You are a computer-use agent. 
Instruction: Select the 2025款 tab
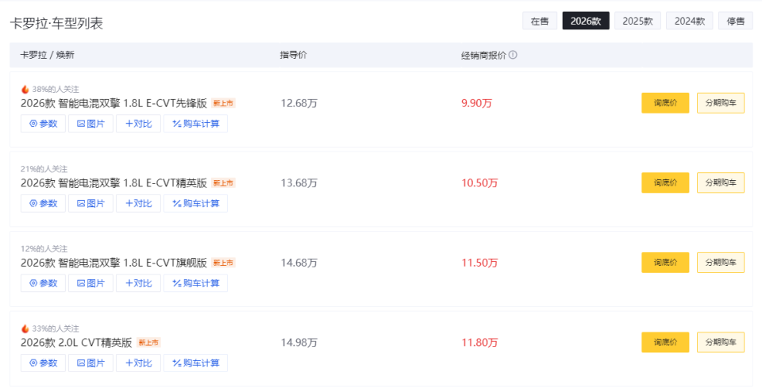pos(637,21)
